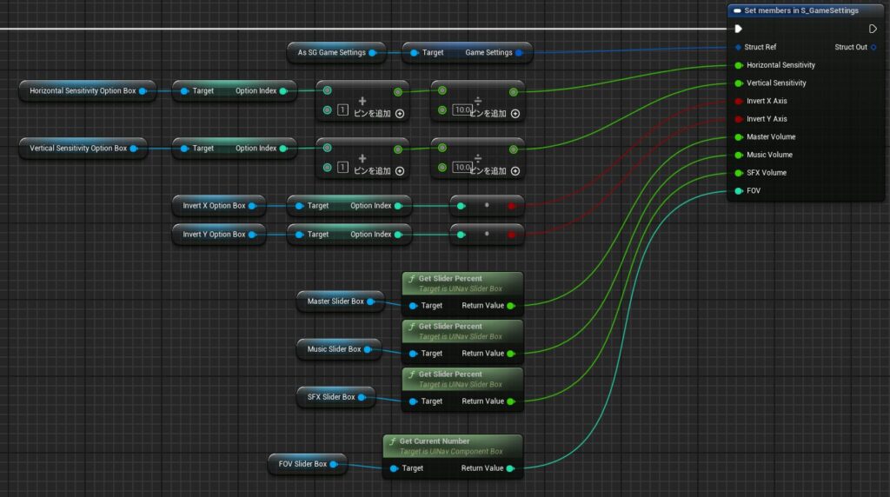Click Return Value pin on Master Slider's Get Slider Percent
Viewport: 890px width, 497px height.
(511, 306)
